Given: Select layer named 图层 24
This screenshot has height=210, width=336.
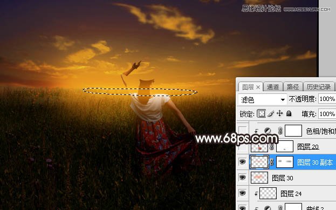Looking at the screenshot, I should (x=291, y=194).
